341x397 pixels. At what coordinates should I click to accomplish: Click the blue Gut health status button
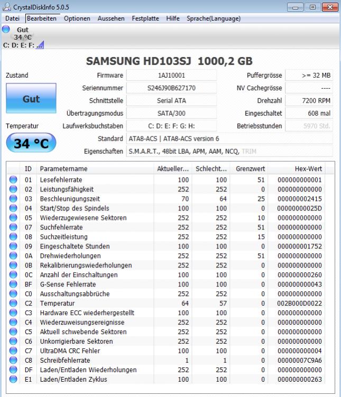(x=31, y=98)
